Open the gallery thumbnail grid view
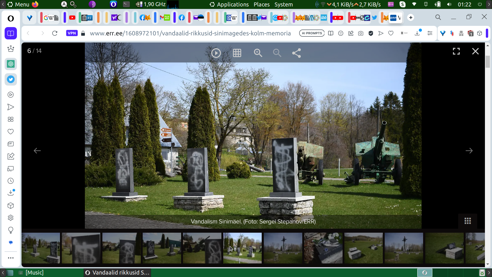The width and height of the screenshot is (492, 277). [x=237, y=53]
